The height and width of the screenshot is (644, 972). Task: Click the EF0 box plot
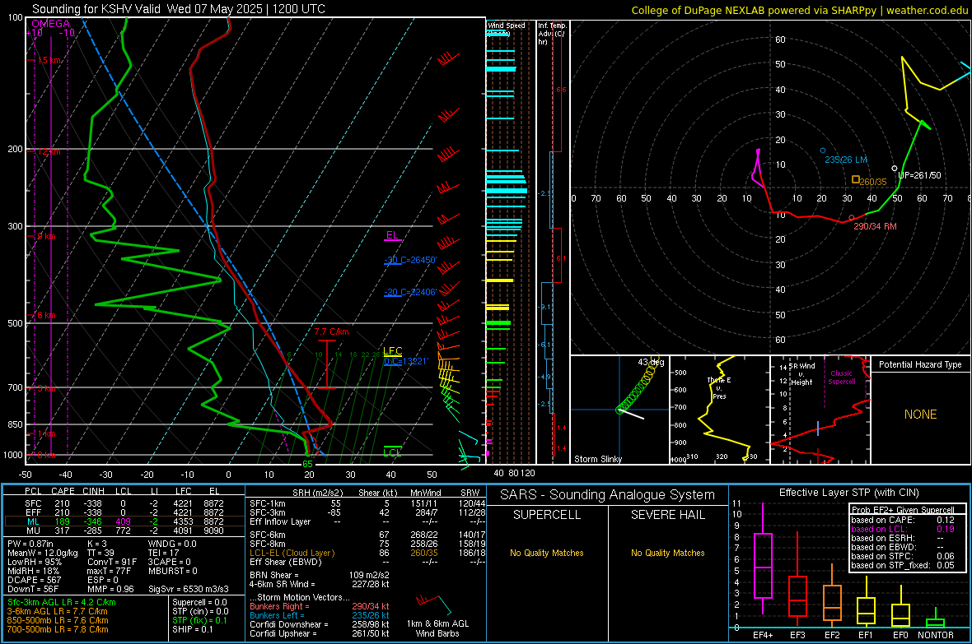click(x=900, y=608)
